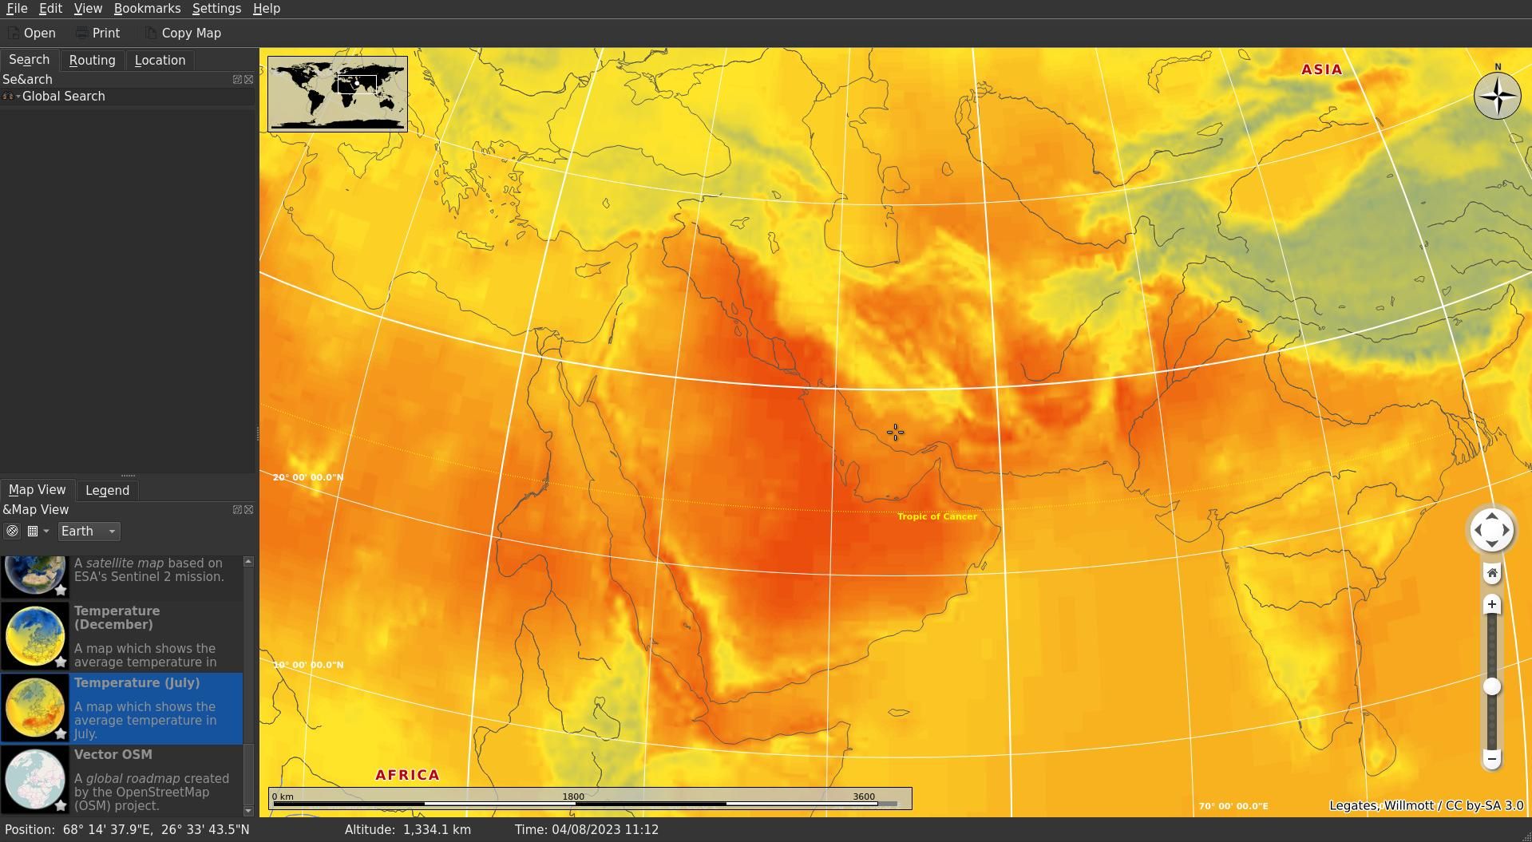Click the Copy Map toolbar icon
The width and height of the screenshot is (1532, 842).
[x=150, y=33]
